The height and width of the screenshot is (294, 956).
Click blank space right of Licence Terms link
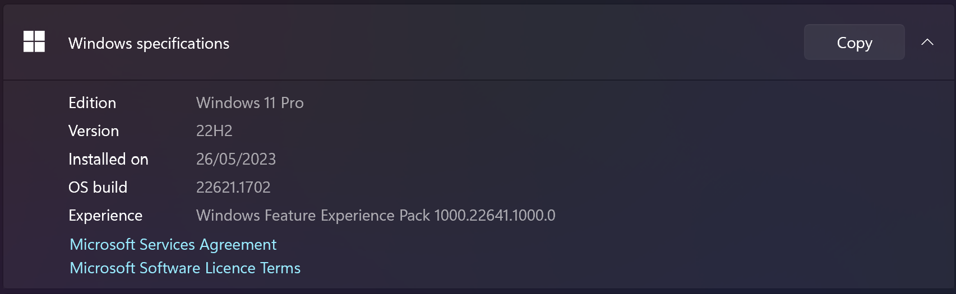505,268
